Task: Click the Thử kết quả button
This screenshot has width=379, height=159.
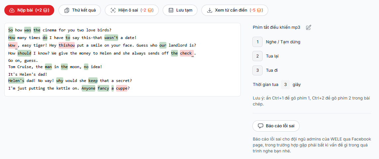Action: (x=80, y=10)
